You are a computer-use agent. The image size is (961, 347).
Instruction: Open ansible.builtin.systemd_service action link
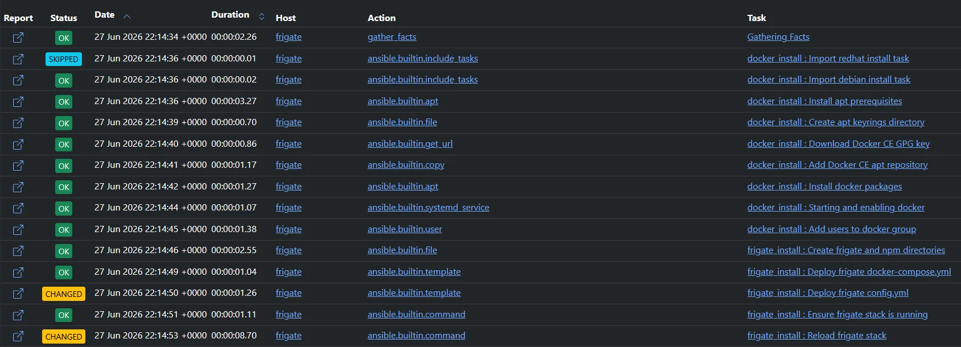428,208
